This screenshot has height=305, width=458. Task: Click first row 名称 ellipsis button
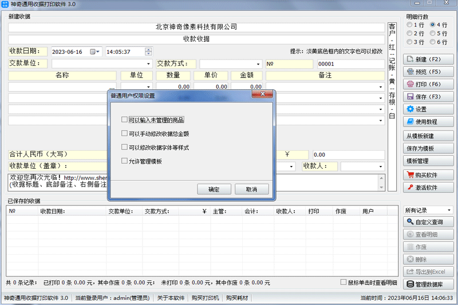tap(112, 88)
